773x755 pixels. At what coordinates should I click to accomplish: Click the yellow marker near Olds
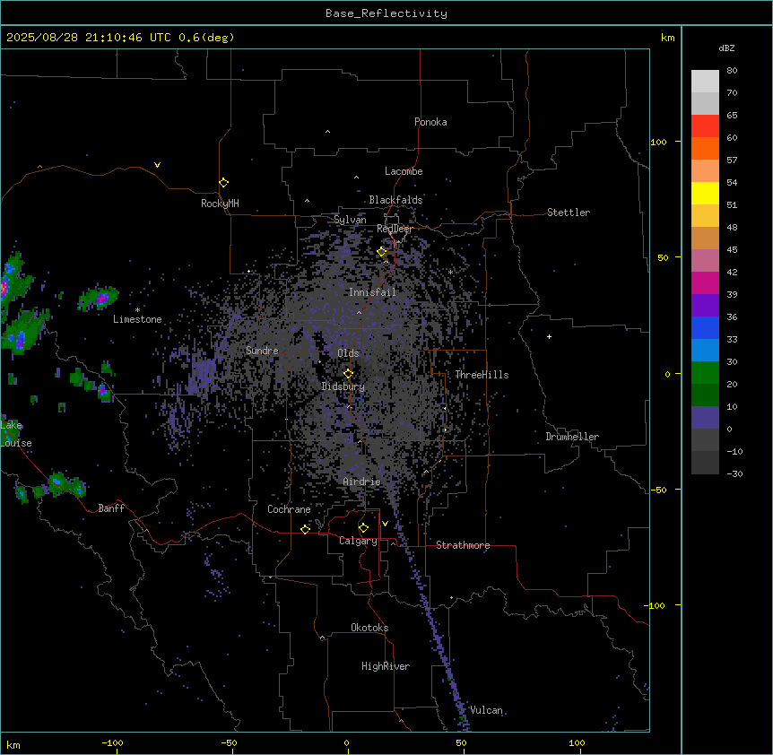point(348,373)
